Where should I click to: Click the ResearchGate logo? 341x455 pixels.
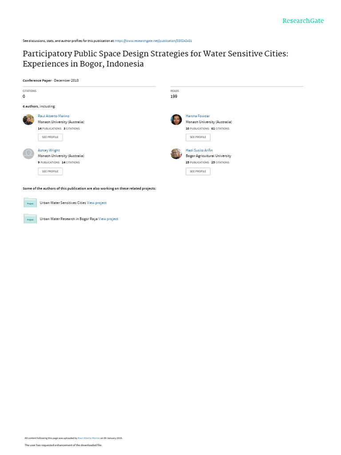pos(303,21)
